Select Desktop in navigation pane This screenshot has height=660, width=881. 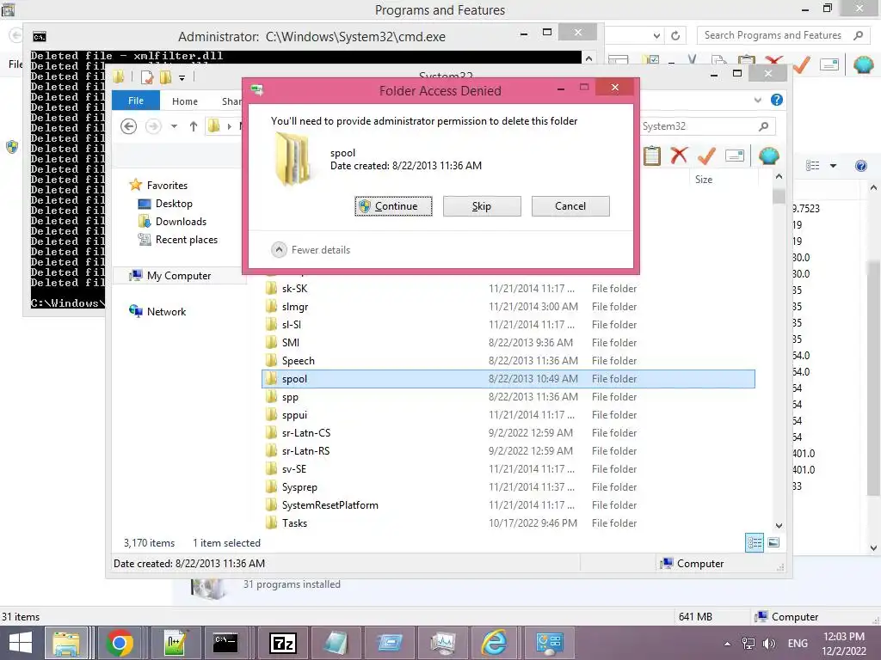coord(174,204)
